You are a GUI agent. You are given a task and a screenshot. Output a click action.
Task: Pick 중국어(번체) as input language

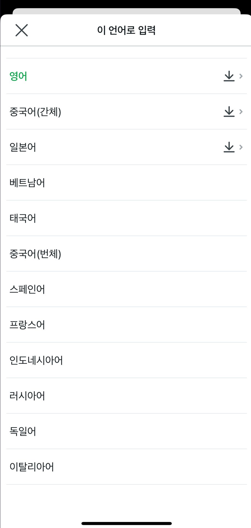pyautogui.click(x=126, y=254)
